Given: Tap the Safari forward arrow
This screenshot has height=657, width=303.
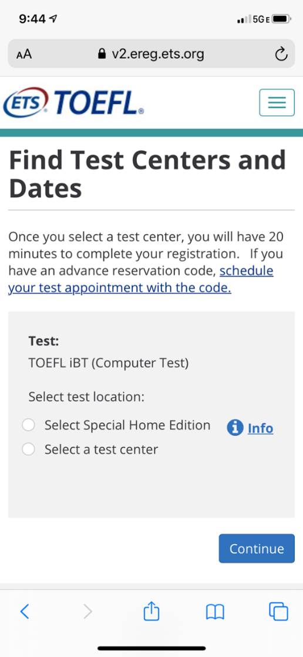Looking at the screenshot, I should 87,611.
